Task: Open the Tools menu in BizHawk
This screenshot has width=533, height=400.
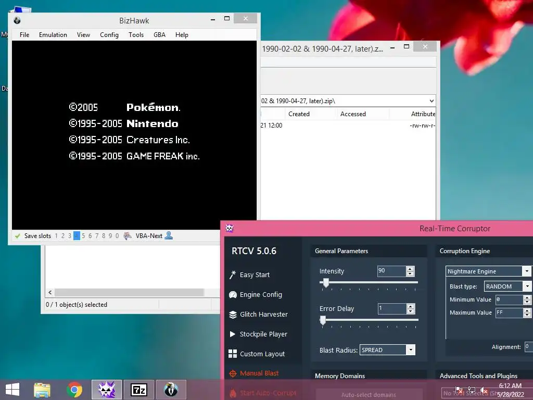Action: tap(136, 35)
